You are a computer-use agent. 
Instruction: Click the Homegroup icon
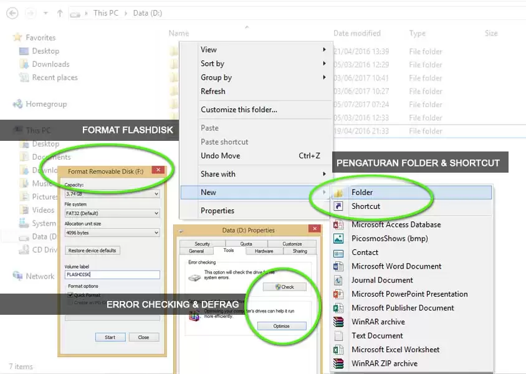pos(17,104)
